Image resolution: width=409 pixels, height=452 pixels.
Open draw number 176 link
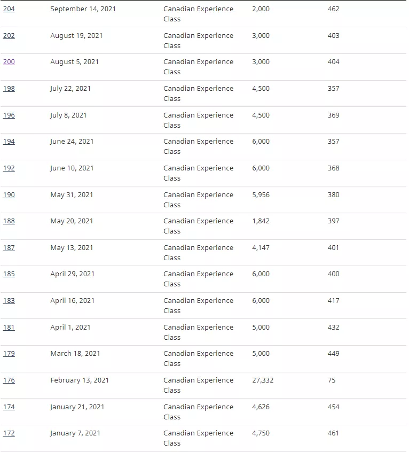(9, 380)
